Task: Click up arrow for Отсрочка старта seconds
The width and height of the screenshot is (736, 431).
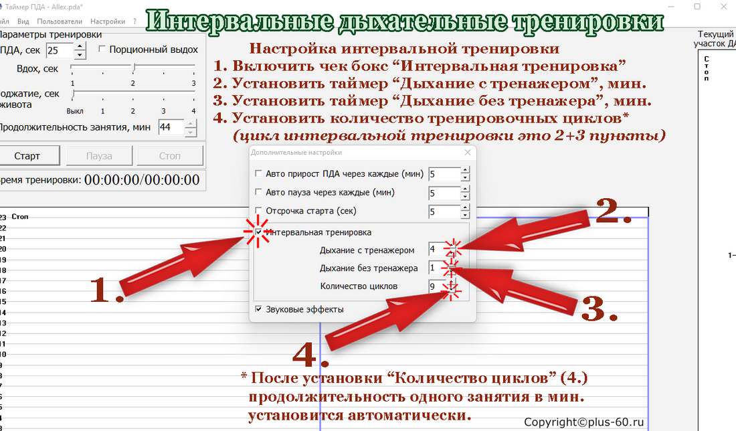Action: (x=464, y=207)
